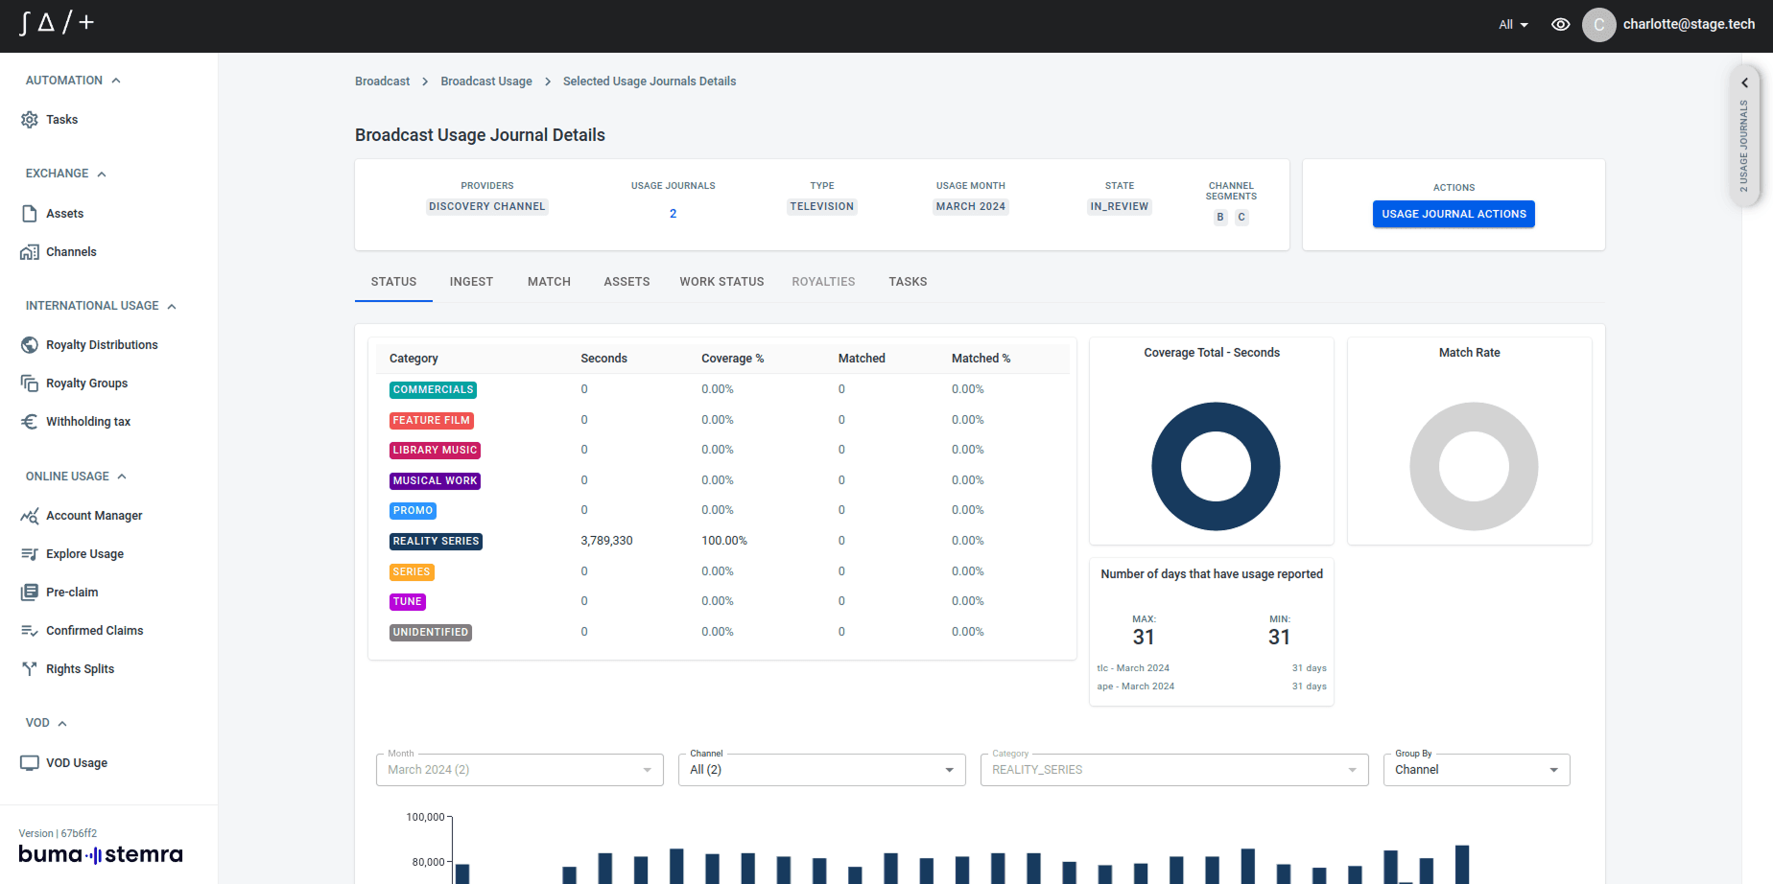Click the Tasks gear icon
The height and width of the screenshot is (884, 1773).
[30, 120]
